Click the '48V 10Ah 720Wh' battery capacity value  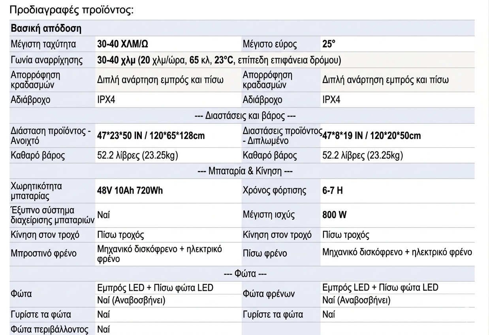[x=130, y=190]
